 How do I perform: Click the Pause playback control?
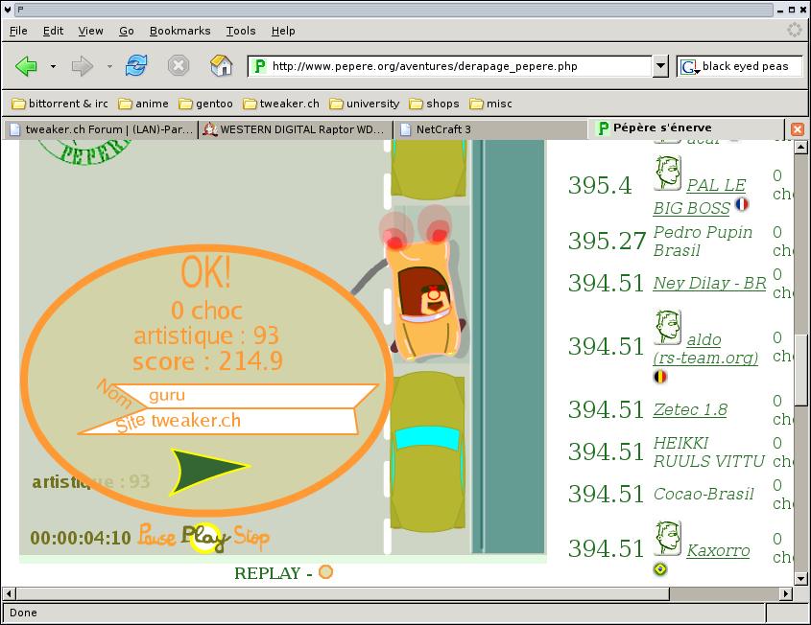point(156,537)
